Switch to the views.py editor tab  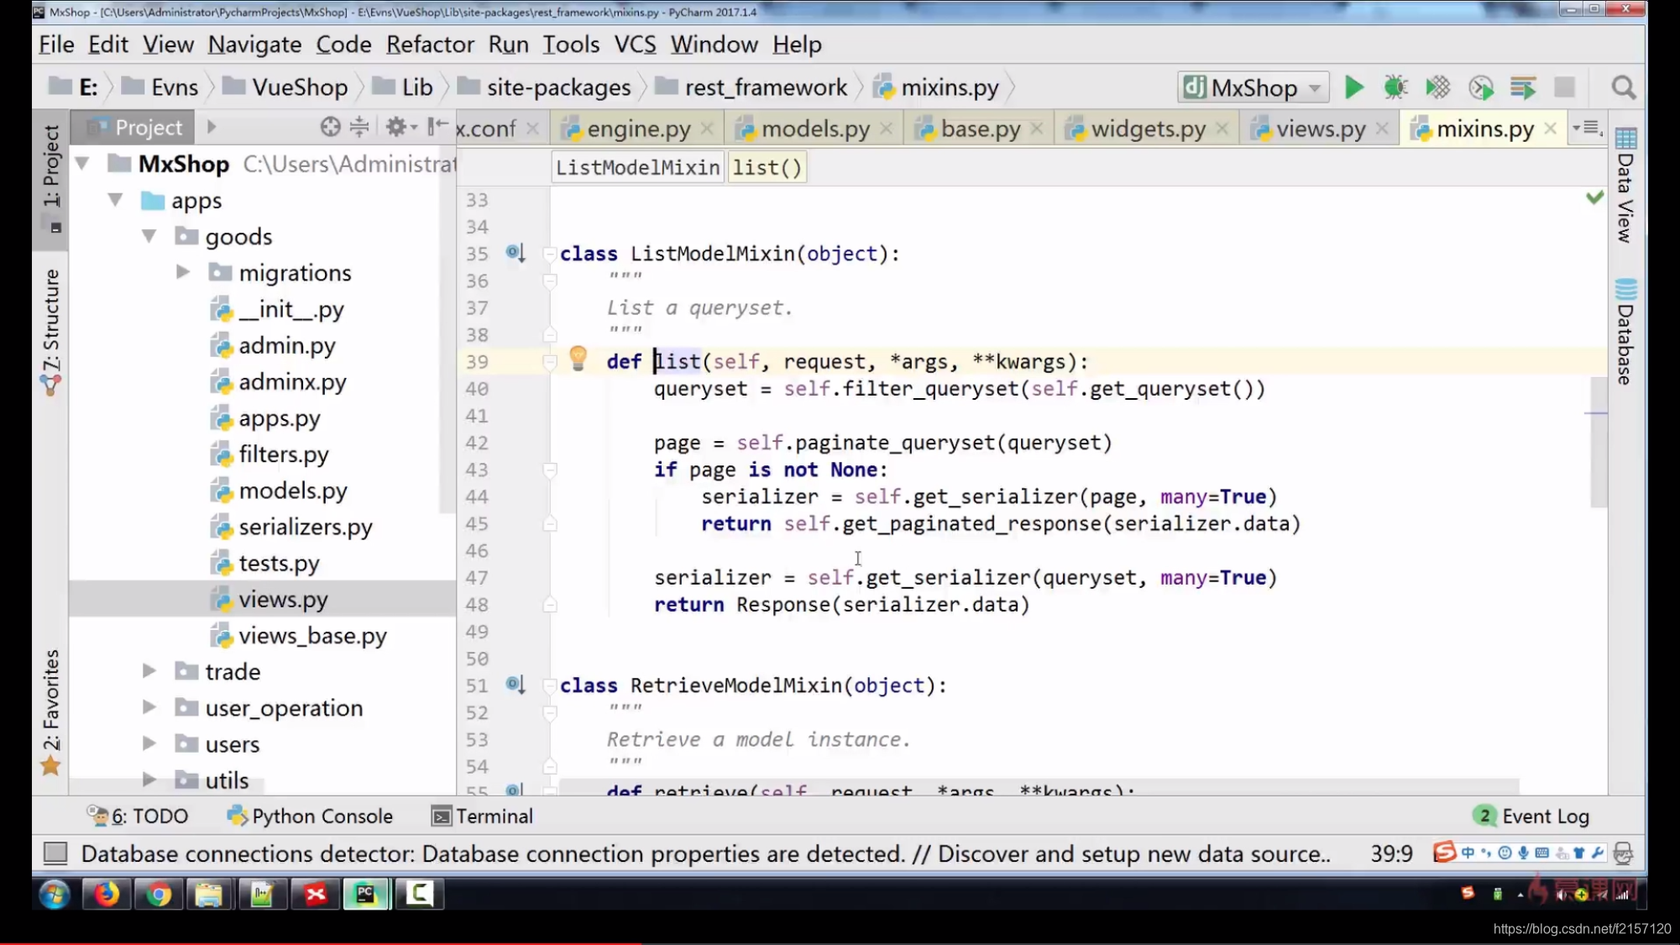pos(1320,129)
